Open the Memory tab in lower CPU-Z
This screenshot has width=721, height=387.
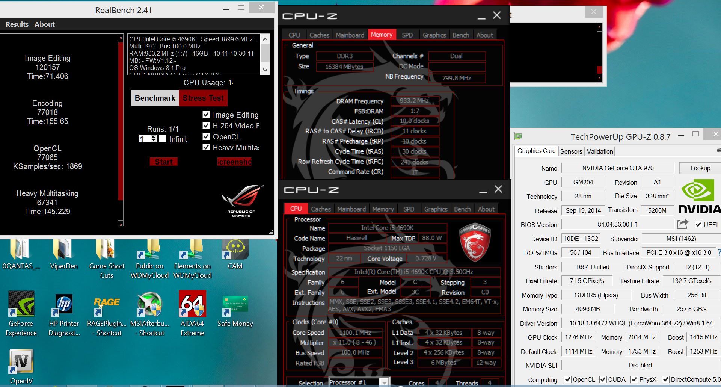[x=383, y=209]
